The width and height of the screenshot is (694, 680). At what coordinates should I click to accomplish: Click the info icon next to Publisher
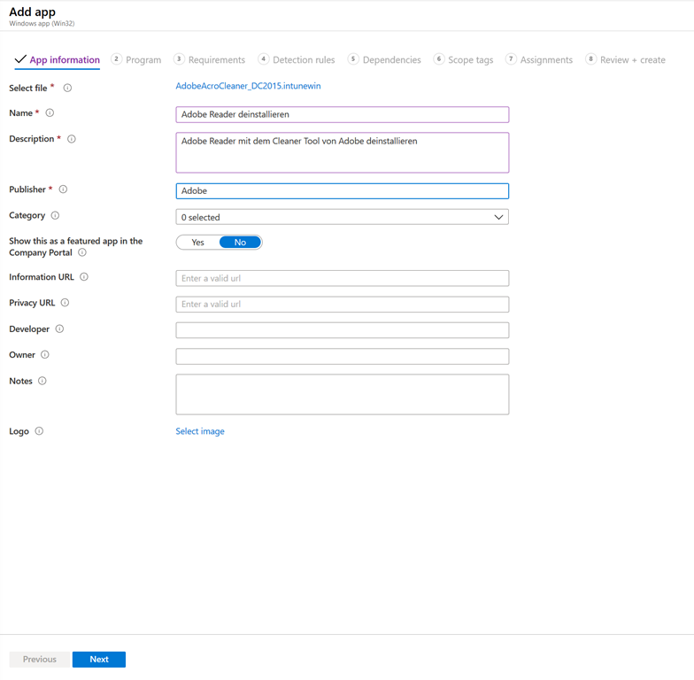tap(63, 189)
